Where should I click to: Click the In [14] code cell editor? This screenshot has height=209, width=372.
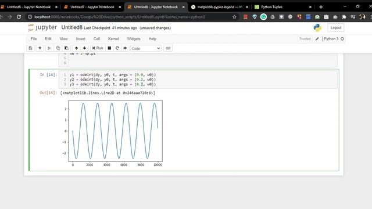click(198, 80)
